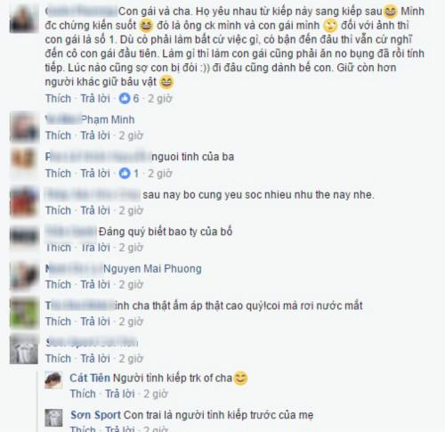Open Sơn Sport's avatar thumbnail
Screen dimensions: 445x432
53,418
